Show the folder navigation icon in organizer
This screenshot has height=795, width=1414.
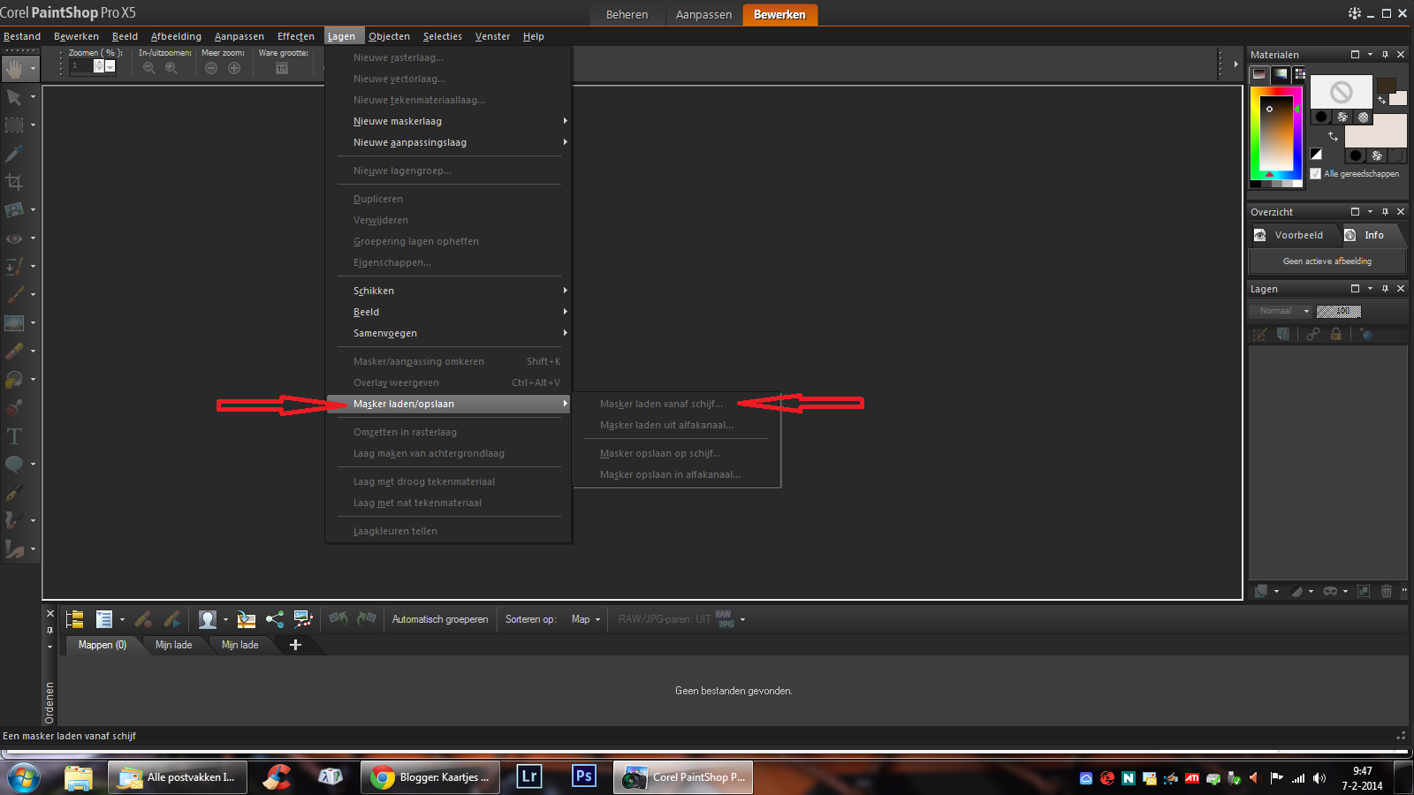[74, 619]
